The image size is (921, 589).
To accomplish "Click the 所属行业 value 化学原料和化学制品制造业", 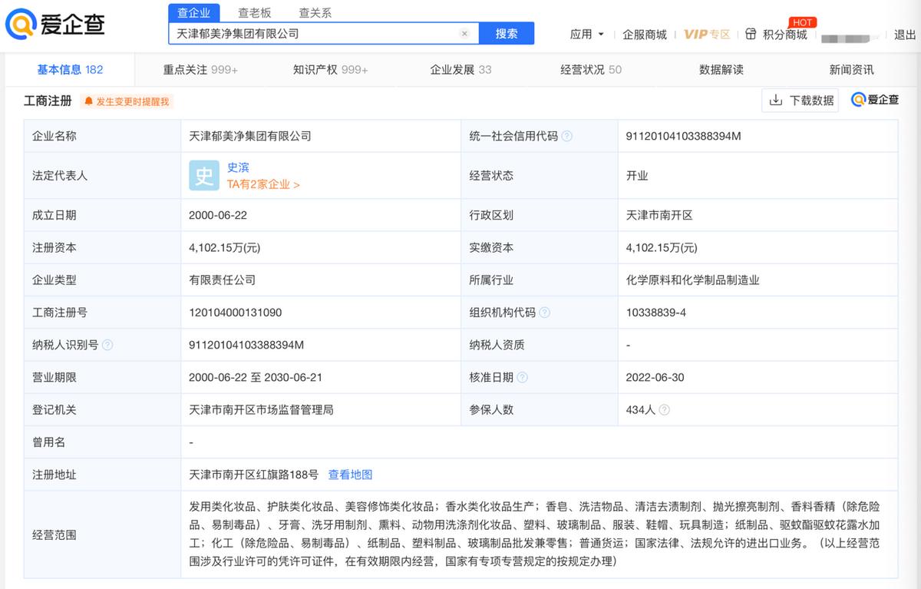I will (x=693, y=280).
